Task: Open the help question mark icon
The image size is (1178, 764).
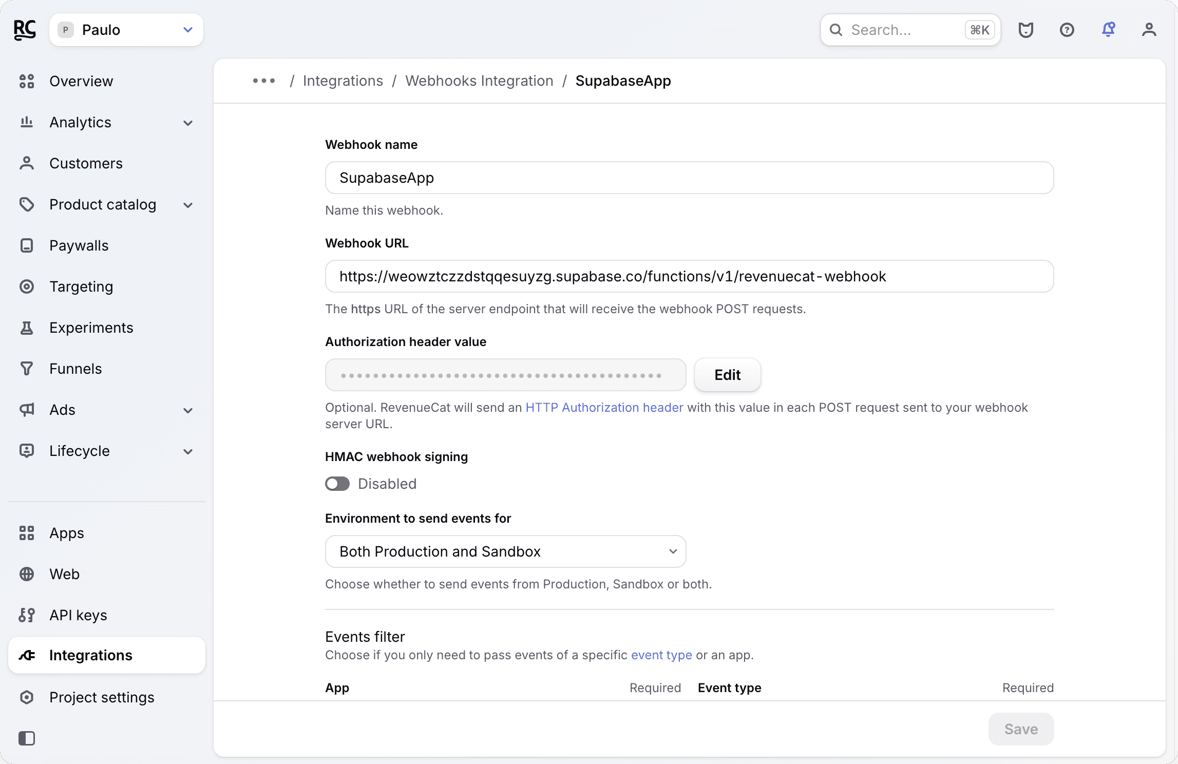Action: pos(1067,30)
